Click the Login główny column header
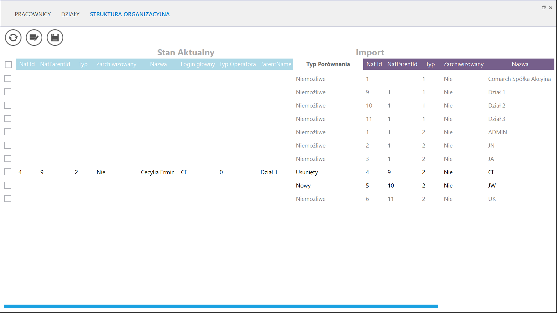The image size is (557, 313). click(198, 64)
